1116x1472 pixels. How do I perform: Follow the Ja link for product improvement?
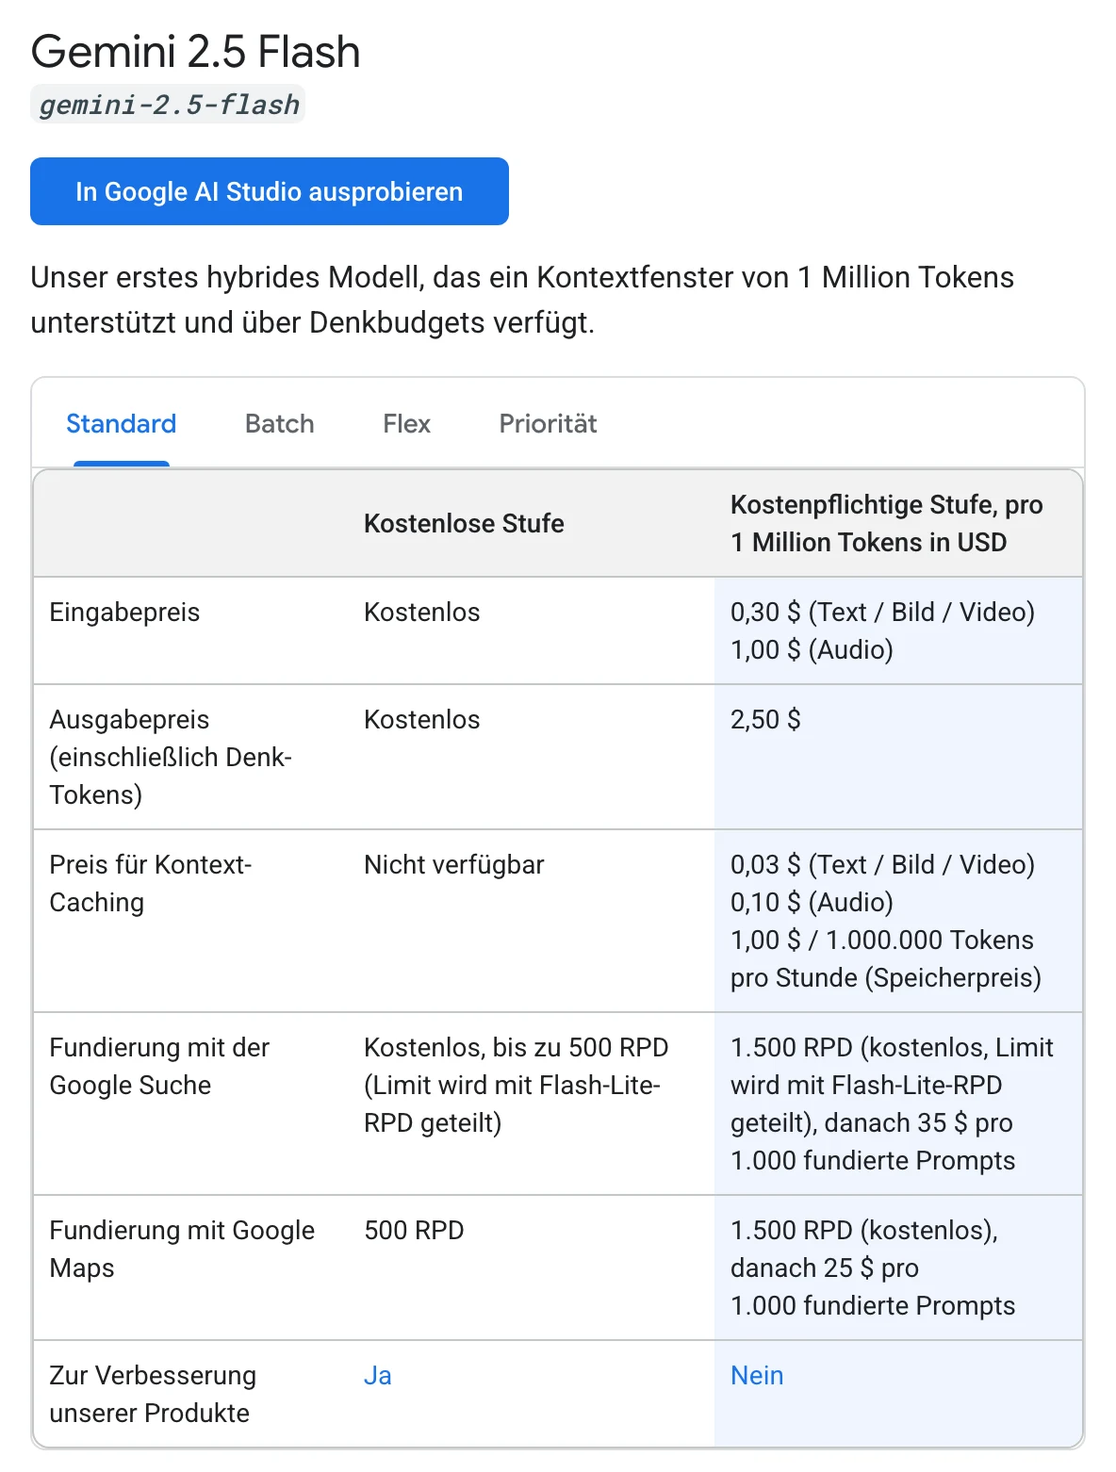(377, 1376)
